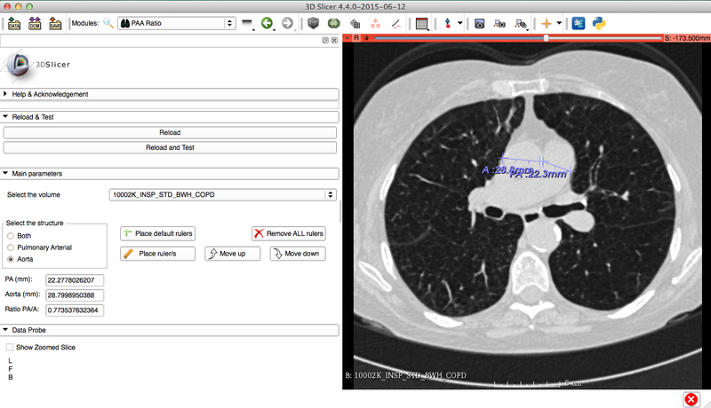This screenshot has width=711, height=408.
Task: Click the crosshair toolbar icon
Action: 546,23
